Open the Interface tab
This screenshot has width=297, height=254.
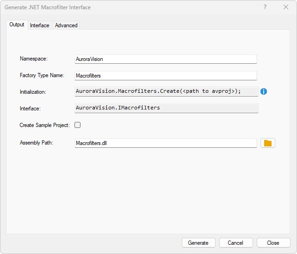tap(40, 25)
